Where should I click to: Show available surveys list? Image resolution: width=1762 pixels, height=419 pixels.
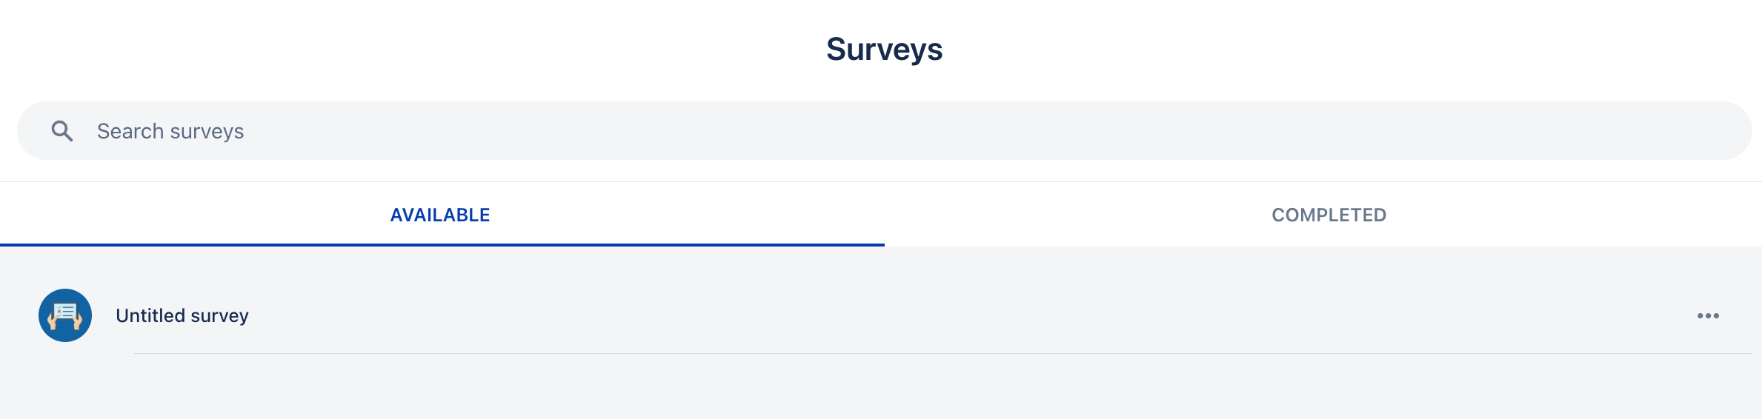[x=440, y=215]
